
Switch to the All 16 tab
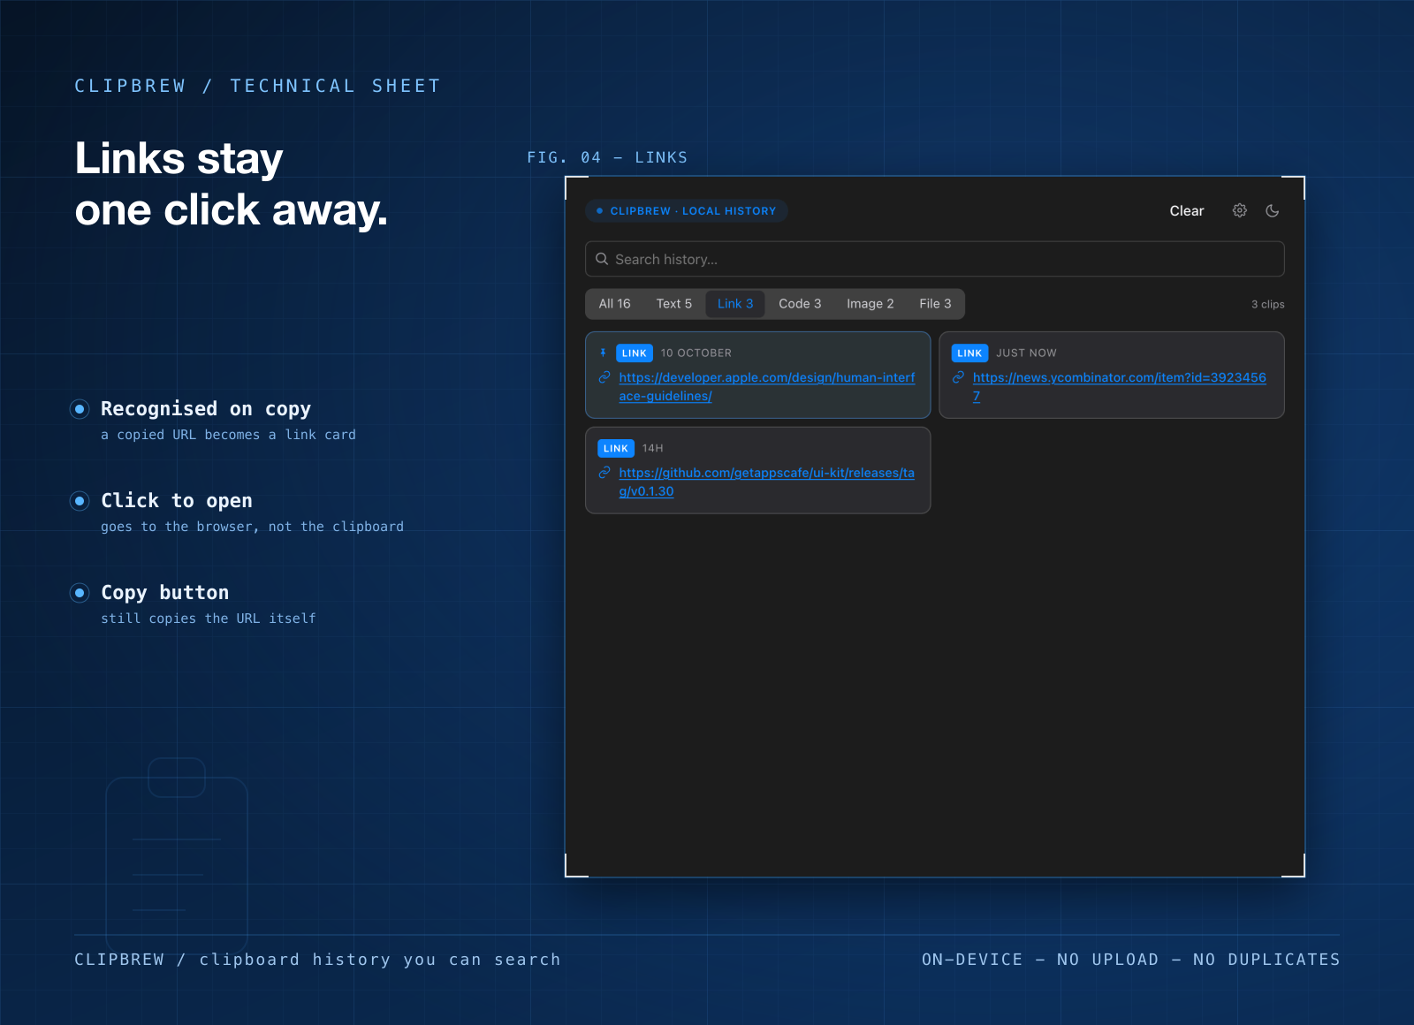click(x=615, y=304)
